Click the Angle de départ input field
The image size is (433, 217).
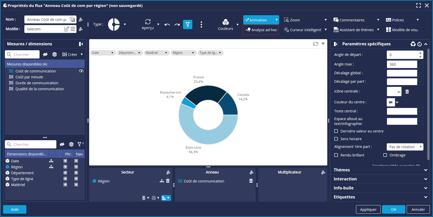[x=402, y=55]
